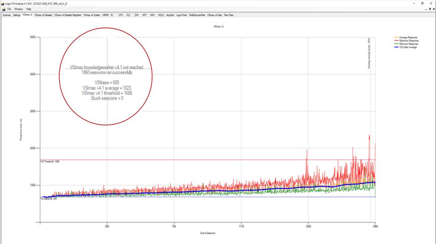Image resolution: width=436 pixels, height=244 pixels.
Task: View the Raw Data tab
Action: click(x=229, y=15)
